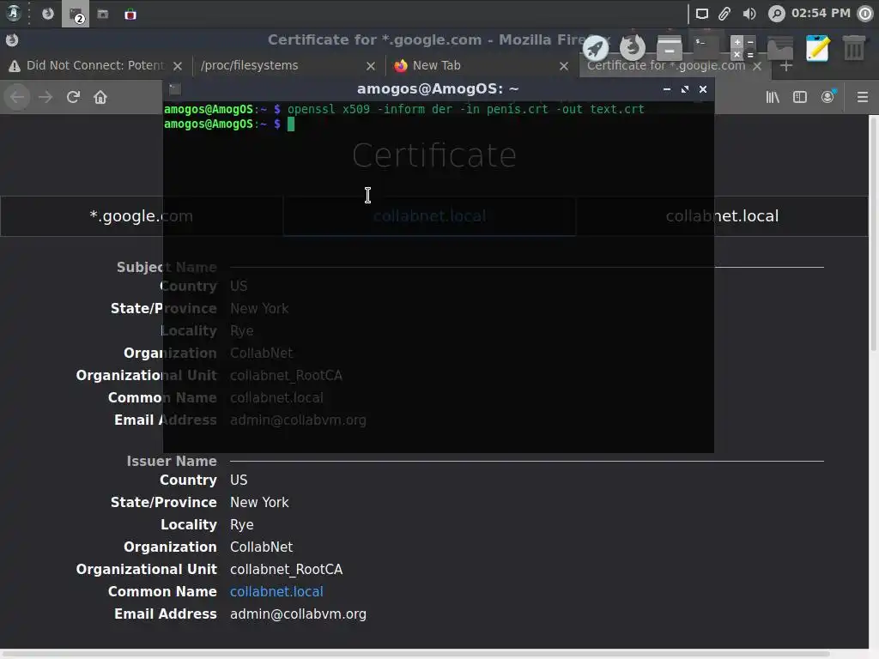
Task: Click the issuer email admin@collabvm.org
Action: click(x=298, y=614)
